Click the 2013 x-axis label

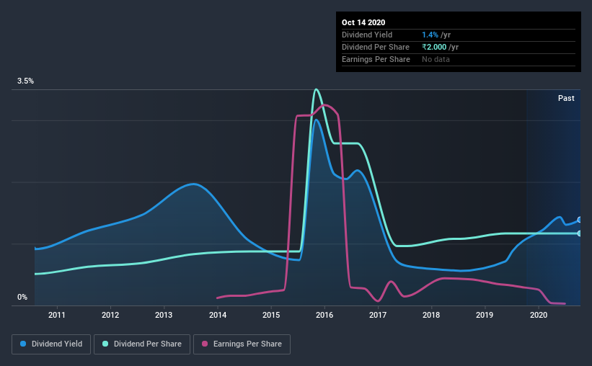[164, 315]
